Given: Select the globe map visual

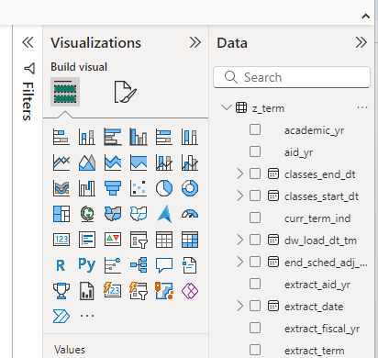Looking at the screenshot, I should point(87,214).
